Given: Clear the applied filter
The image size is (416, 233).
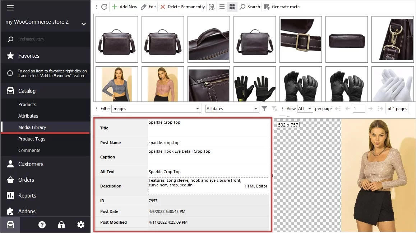Looking at the screenshot, I should pos(274,108).
